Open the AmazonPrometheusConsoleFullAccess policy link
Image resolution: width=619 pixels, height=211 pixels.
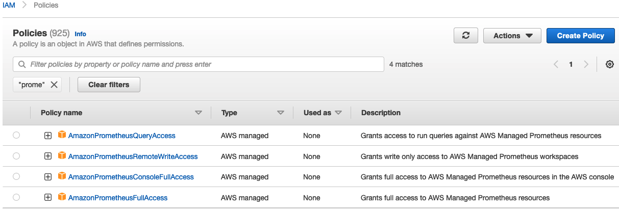131,177
